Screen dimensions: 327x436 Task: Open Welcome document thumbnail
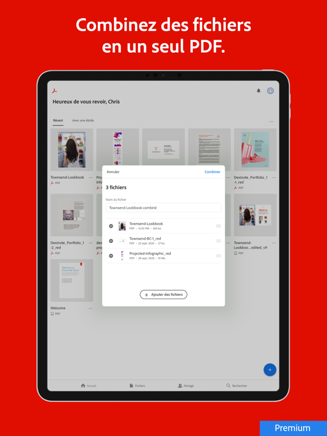pyautogui.click(x=72, y=280)
